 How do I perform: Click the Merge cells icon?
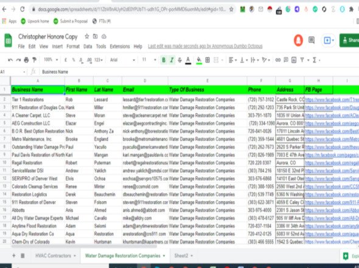point(216,60)
